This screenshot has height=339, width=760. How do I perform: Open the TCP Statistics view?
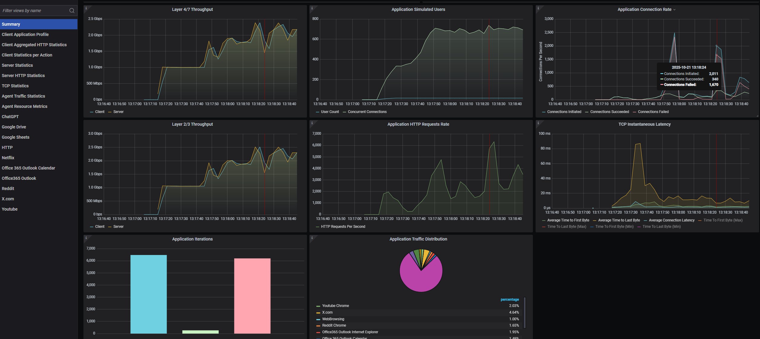[x=15, y=86]
